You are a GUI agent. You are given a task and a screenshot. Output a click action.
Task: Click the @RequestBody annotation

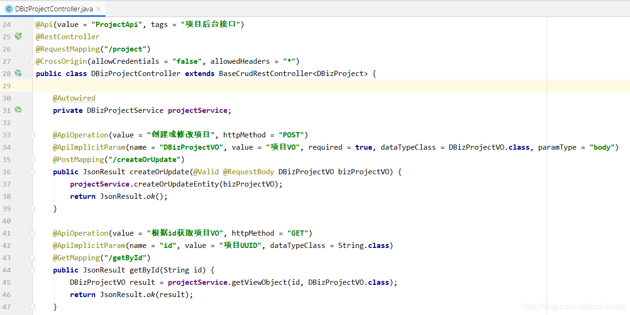point(249,171)
